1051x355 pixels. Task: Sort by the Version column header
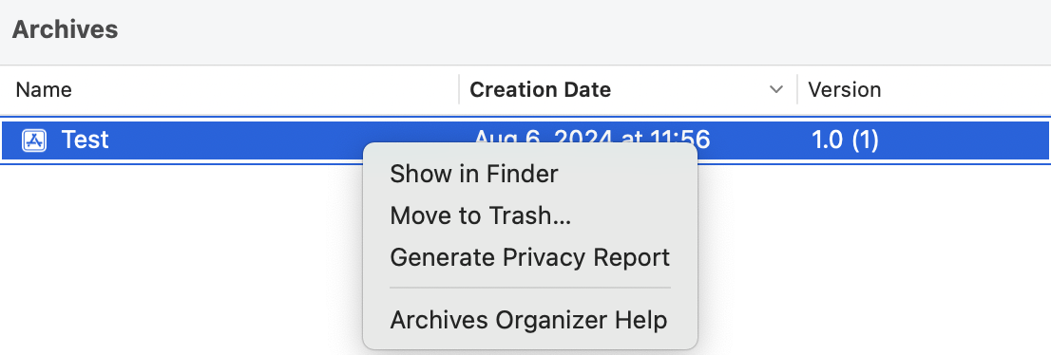(845, 90)
